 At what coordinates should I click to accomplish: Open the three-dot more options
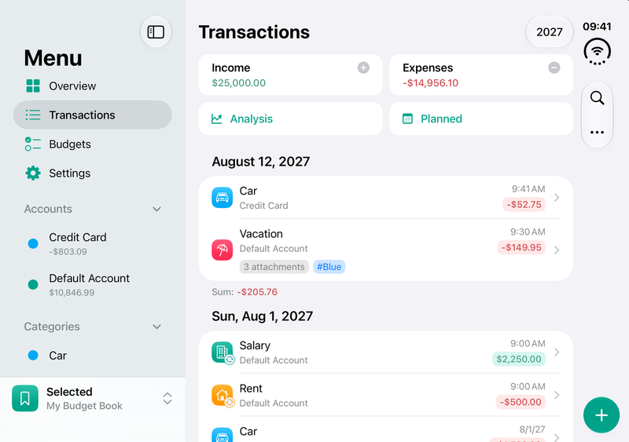pos(598,132)
